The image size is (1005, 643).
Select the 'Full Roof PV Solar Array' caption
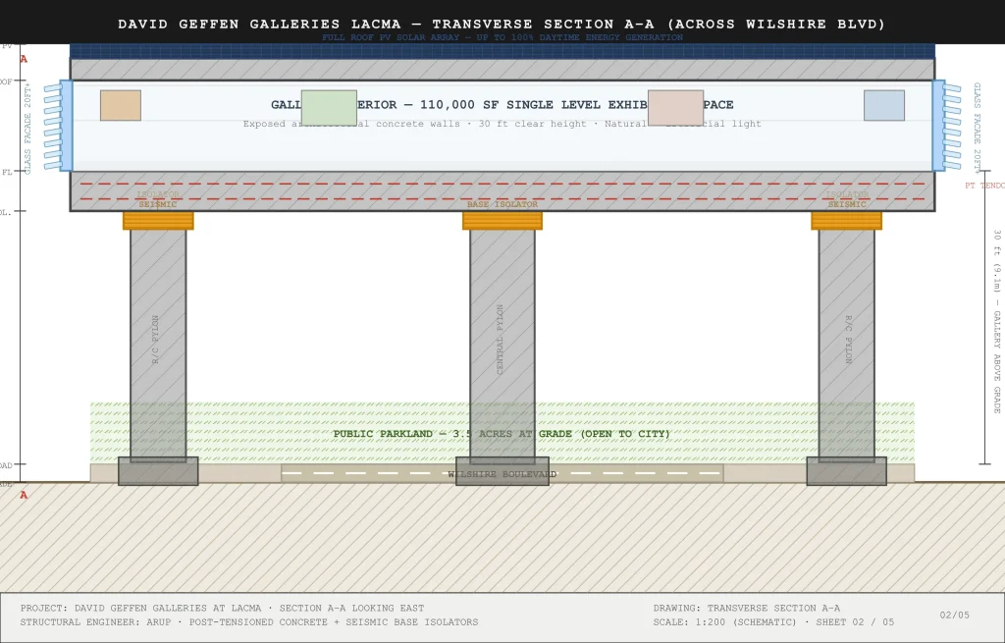[x=502, y=37]
